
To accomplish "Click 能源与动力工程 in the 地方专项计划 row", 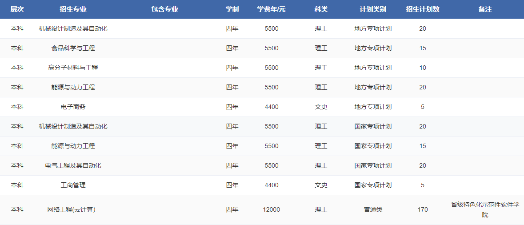I will click(x=73, y=87).
